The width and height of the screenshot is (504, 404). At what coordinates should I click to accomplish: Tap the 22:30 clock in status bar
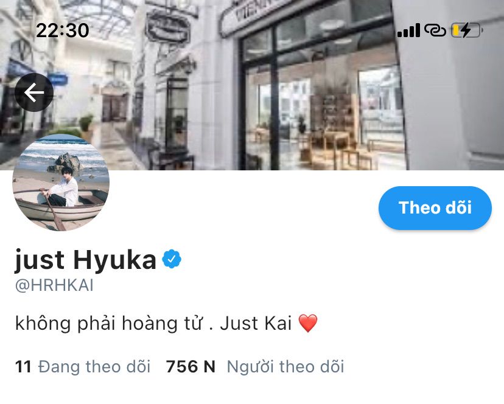click(62, 30)
